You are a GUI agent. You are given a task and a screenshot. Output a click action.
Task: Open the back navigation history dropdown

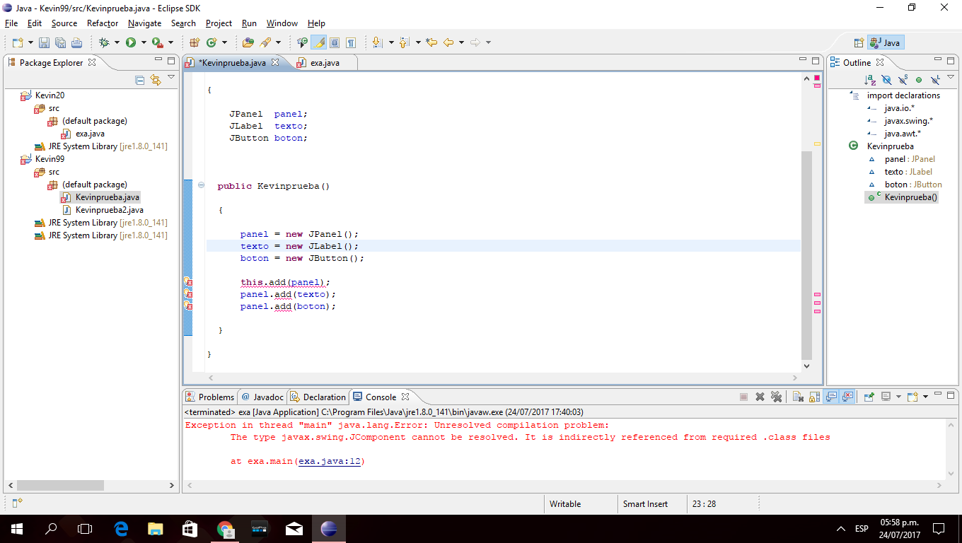point(461,42)
